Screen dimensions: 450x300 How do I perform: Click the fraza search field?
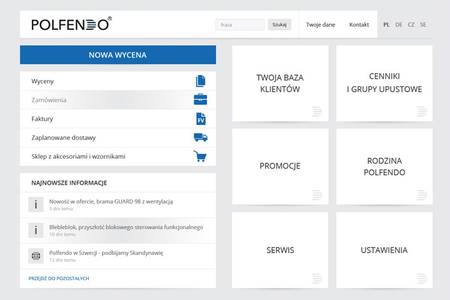(240, 25)
